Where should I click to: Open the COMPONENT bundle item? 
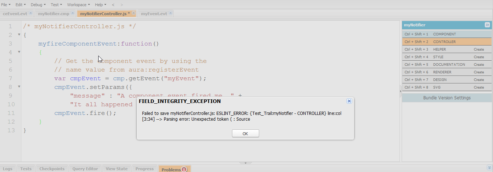tap(447, 34)
